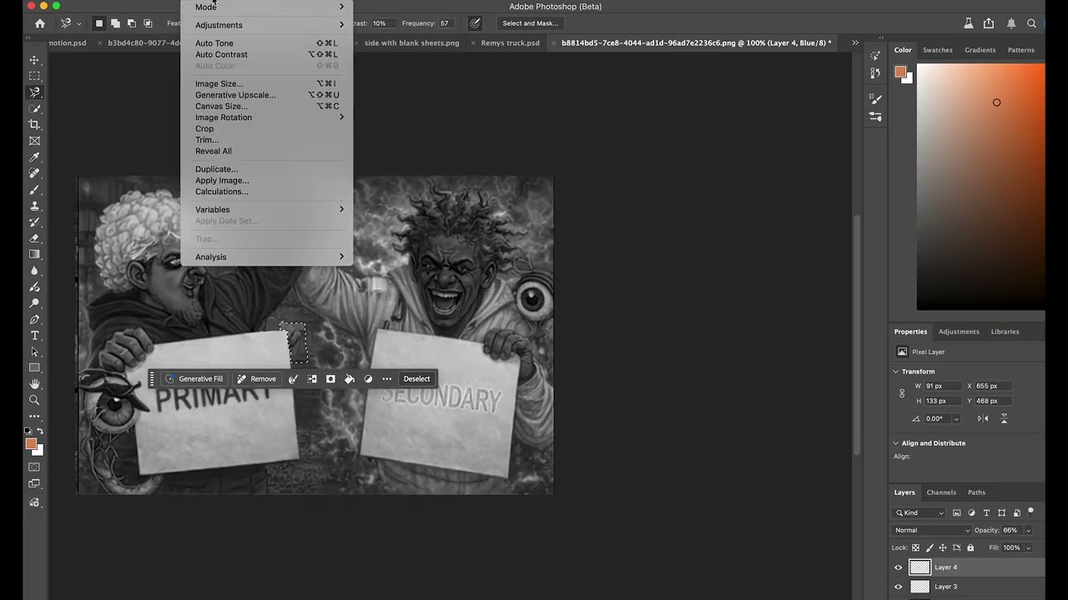Click the Frequency value field
Image resolution: width=1068 pixels, height=600 pixels.
(x=445, y=23)
